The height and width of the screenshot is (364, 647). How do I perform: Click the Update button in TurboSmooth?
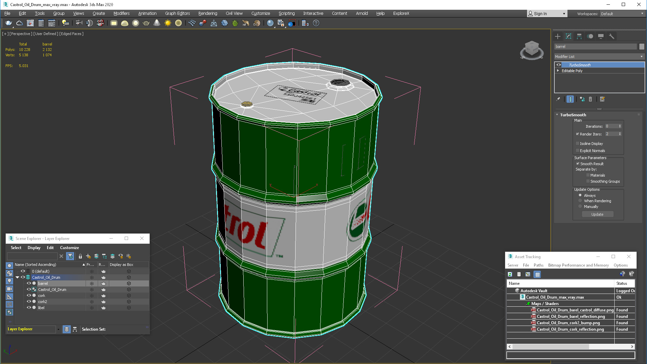pos(597,214)
